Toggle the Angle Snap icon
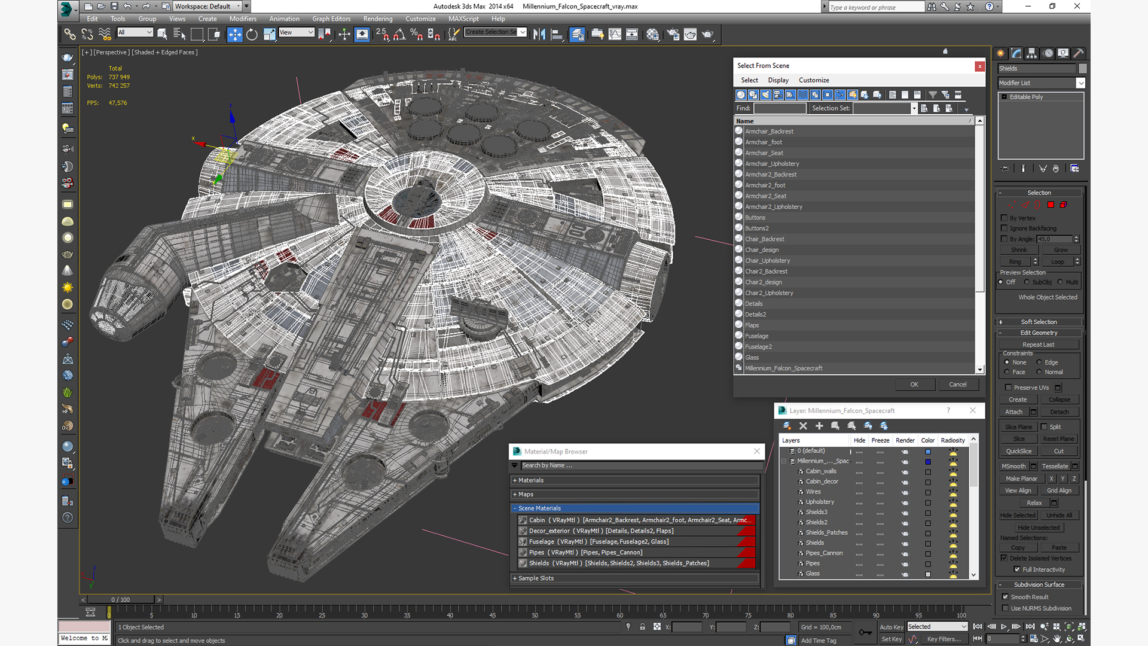 click(399, 35)
